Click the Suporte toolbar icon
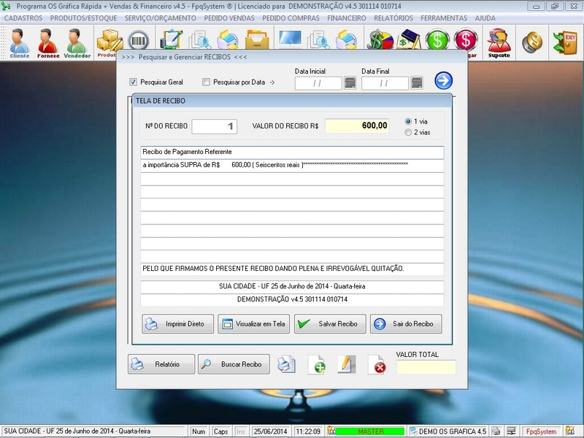584x438 pixels. [x=499, y=42]
